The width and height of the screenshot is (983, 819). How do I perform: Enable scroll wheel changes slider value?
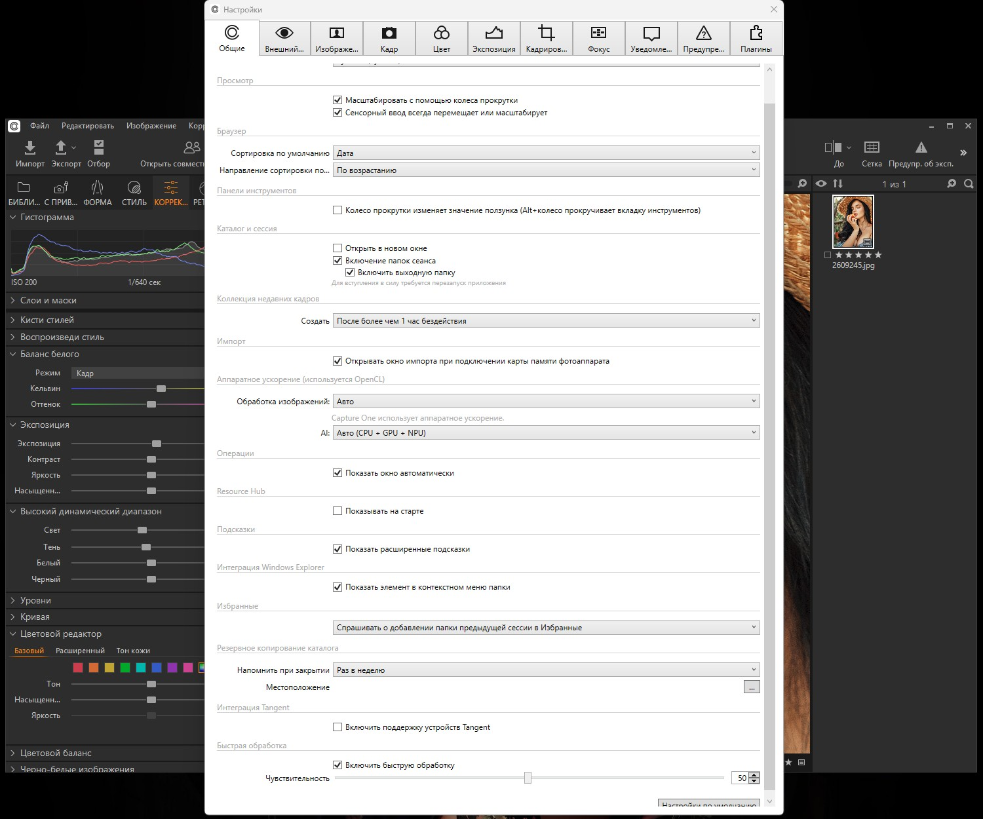point(337,210)
